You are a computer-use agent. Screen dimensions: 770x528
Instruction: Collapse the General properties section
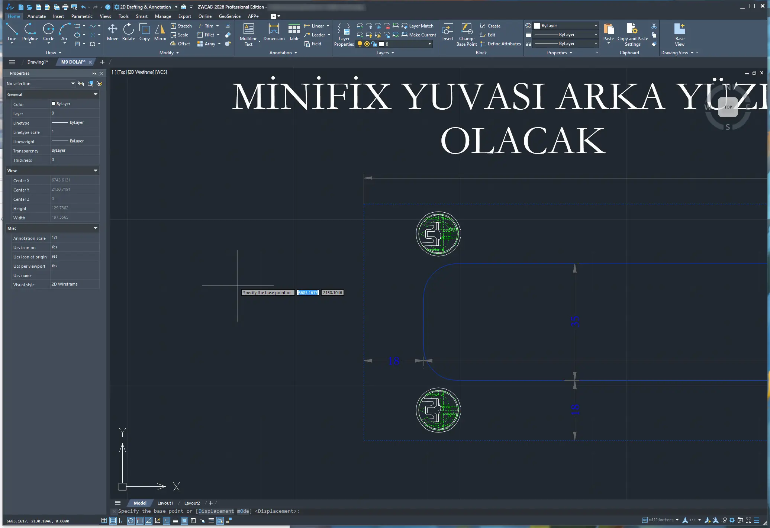(96, 94)
